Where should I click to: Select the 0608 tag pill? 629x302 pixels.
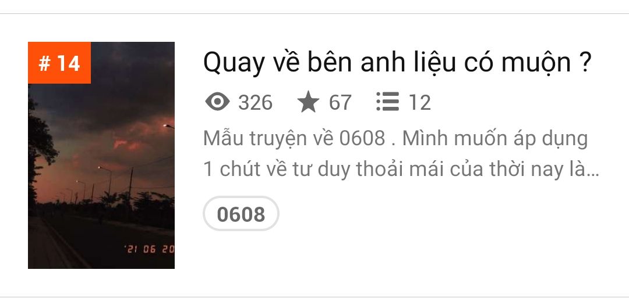click(241, 214)
